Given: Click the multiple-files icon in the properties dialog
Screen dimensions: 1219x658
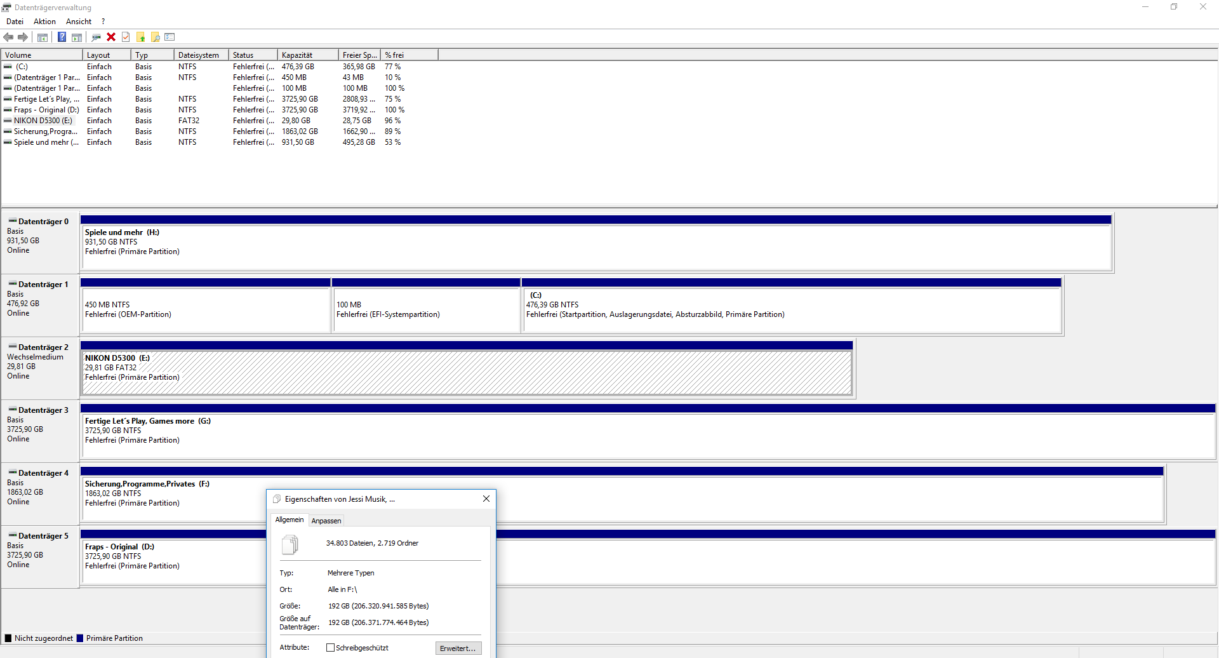Looking at the screenshot, I should click(290, 544).
